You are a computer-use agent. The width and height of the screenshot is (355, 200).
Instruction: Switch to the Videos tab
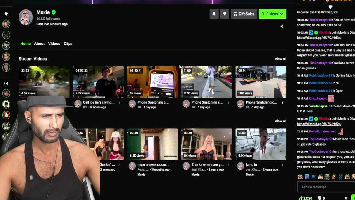(54, 44)
